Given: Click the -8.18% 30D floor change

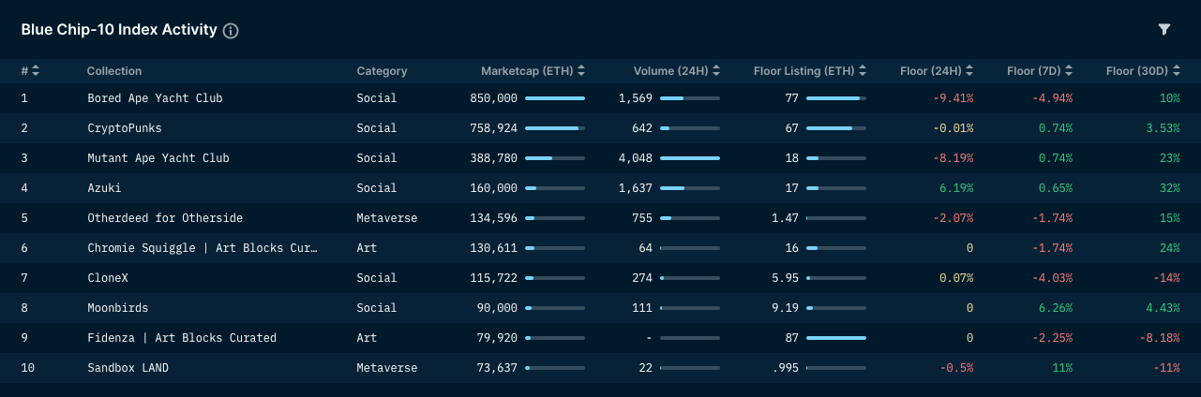Looking at the screenshot, I should 1160,338.
